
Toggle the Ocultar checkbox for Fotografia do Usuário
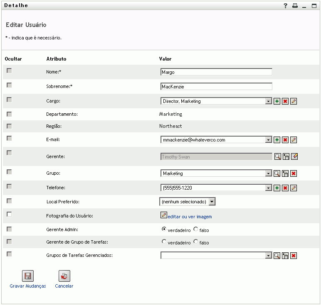click(9, 215)
